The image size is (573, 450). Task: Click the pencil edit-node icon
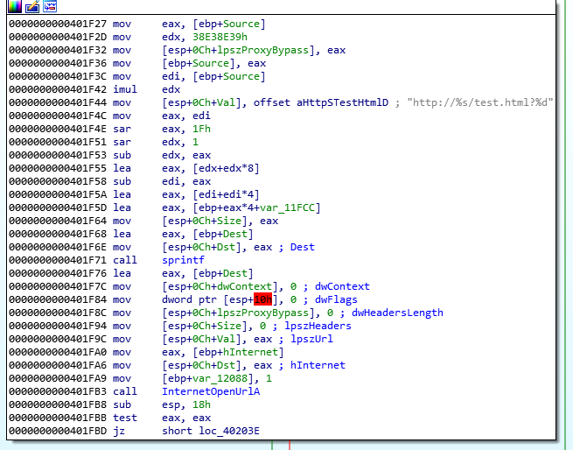[32, 6]
